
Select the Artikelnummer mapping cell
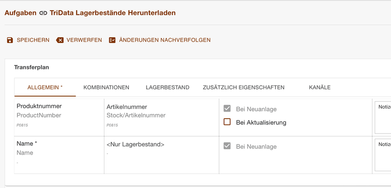coord(161,118)
